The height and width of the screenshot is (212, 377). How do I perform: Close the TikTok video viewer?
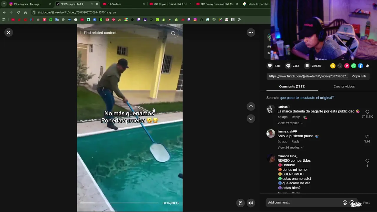9,32
